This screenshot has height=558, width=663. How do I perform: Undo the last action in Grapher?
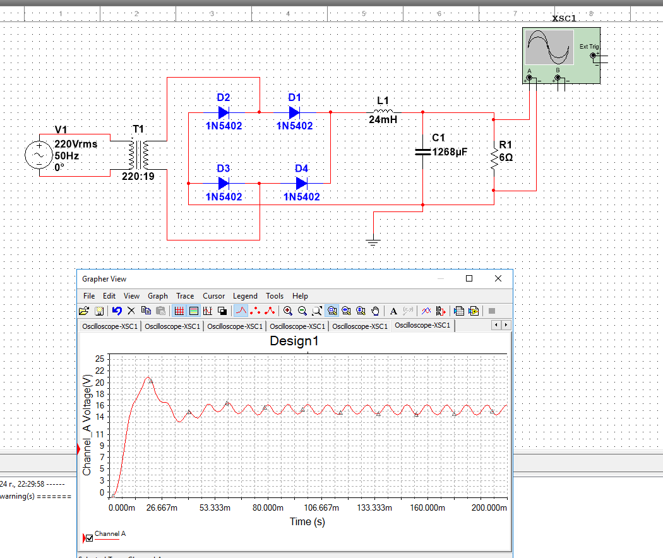coord(117,311)
